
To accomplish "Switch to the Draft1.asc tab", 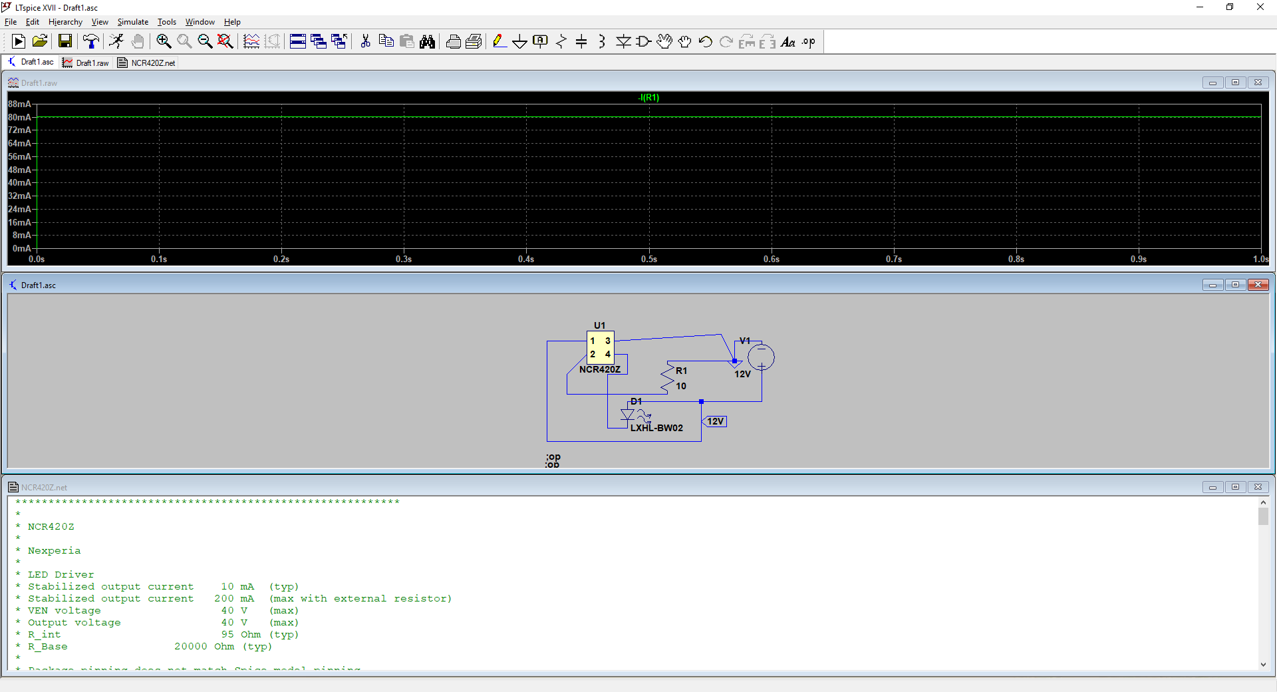I will [31, 62].
